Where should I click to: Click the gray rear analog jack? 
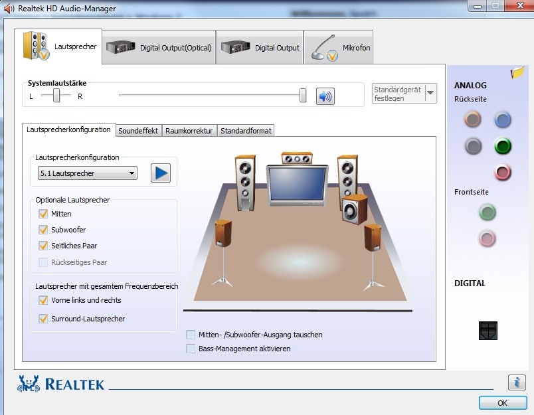pyautogui.click(x=473, y=146)
